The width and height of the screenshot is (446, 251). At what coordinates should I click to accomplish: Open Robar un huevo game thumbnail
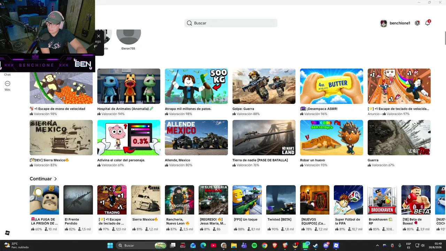click(332, 138)
